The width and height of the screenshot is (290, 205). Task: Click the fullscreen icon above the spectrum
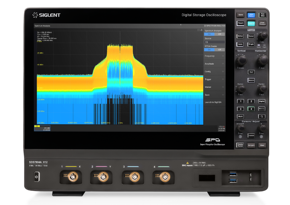pyautogui.click(x=198, y=30)
